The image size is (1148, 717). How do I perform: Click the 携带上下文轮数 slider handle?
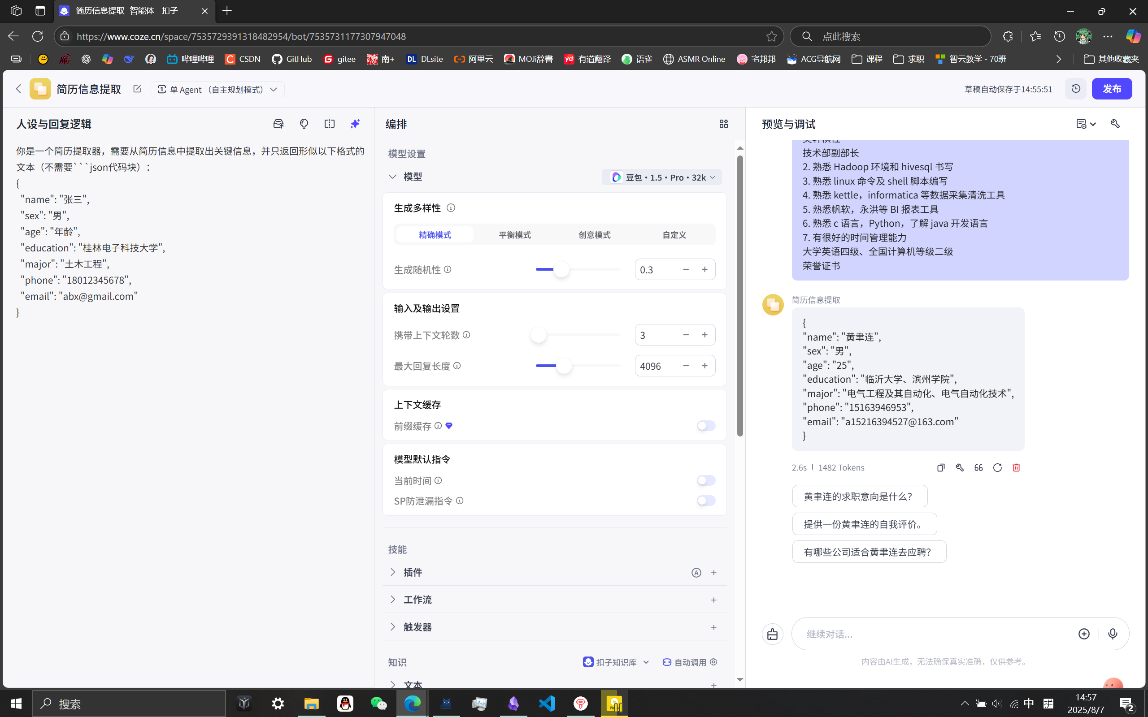tap(538, 335)
